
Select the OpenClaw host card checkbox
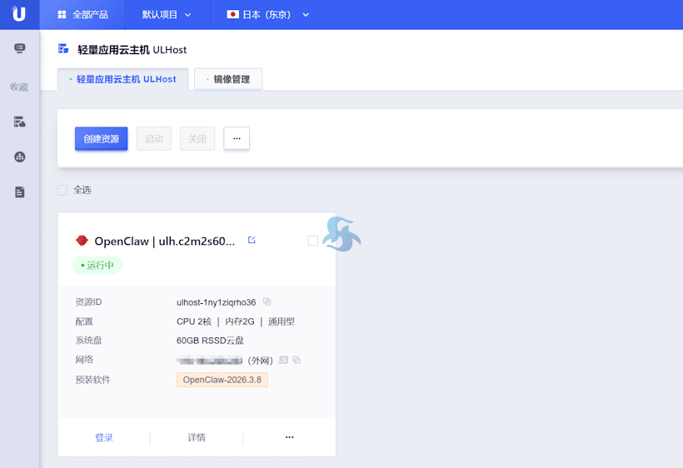tap(312, 241)
